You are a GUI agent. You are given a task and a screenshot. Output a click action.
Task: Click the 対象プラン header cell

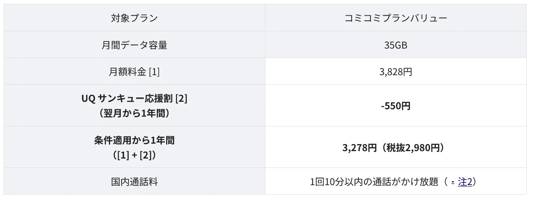click(x=134, y=18)
